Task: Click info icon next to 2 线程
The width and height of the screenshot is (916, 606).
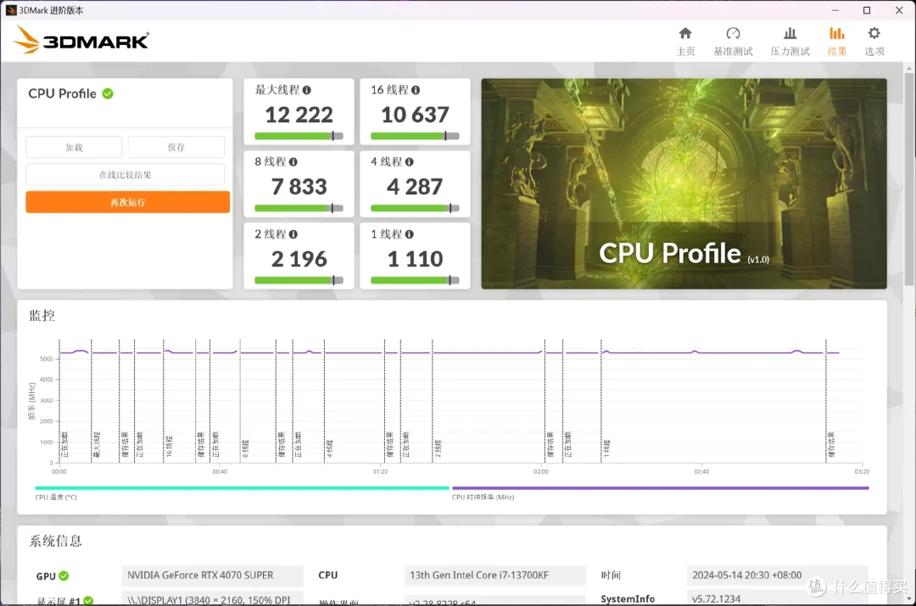Action: tap(293, 234)
